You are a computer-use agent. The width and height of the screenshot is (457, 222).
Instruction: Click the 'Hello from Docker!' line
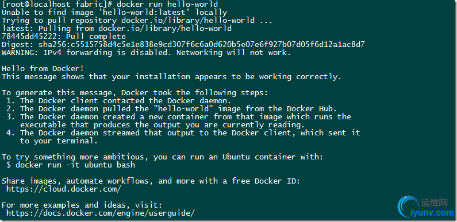point(43,69)
